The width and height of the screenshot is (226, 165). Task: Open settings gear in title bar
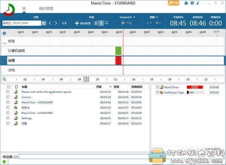tap(192, 3)
